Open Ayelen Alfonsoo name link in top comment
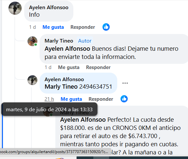Screen dimensions: 188x159 pyautogui.click(x=49, y=8)
